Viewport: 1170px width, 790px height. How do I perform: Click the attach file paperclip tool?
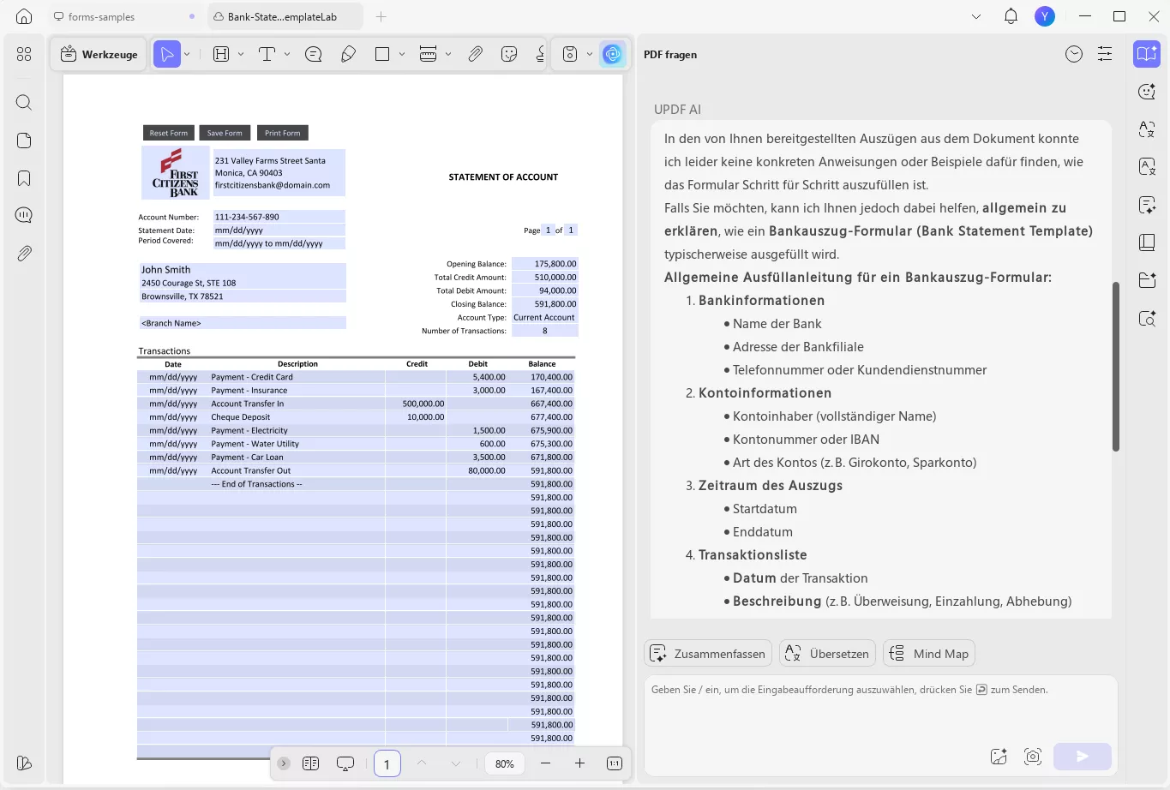coord(475,54)
